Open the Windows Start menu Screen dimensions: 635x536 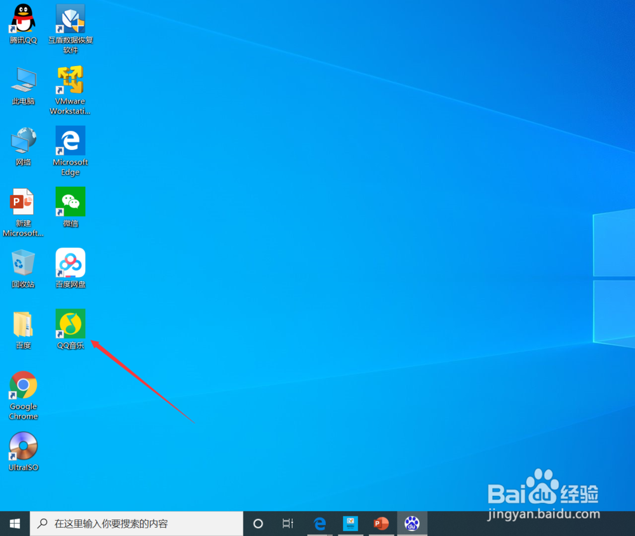pos(15,523)
